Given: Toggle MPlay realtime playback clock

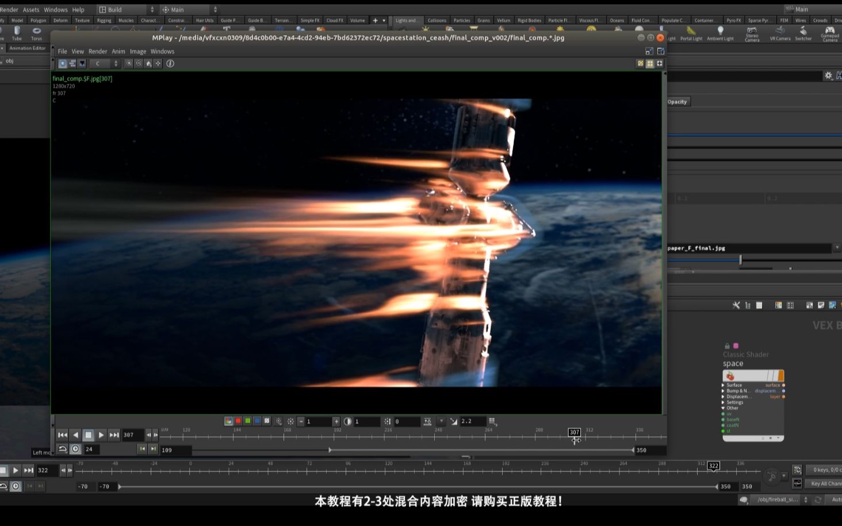Looking at the screenshot, I should tap(75, 449).
